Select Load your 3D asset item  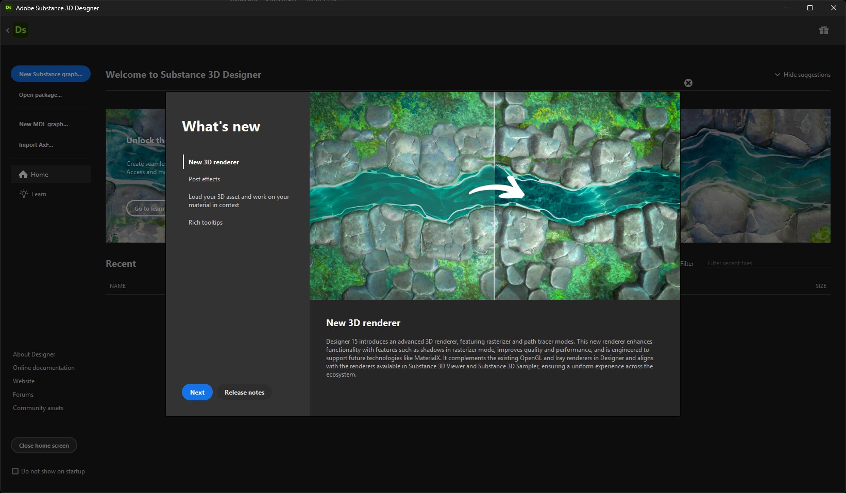tap(239, 201)
